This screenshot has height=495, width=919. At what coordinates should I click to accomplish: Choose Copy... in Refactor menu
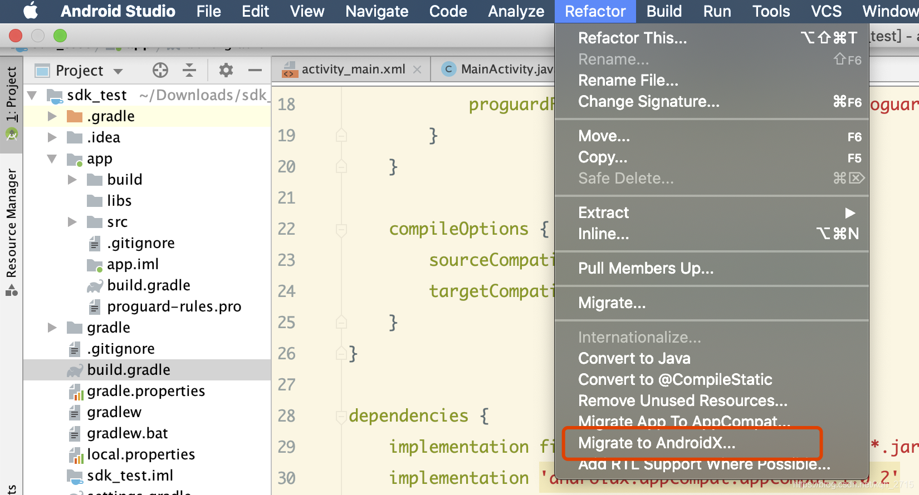pos(712,157)
